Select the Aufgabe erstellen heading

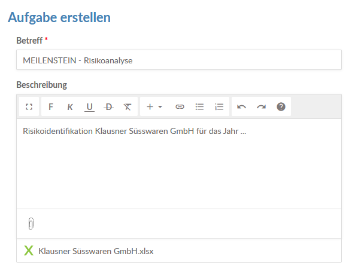pyautogui.click(x=59, y=17)
